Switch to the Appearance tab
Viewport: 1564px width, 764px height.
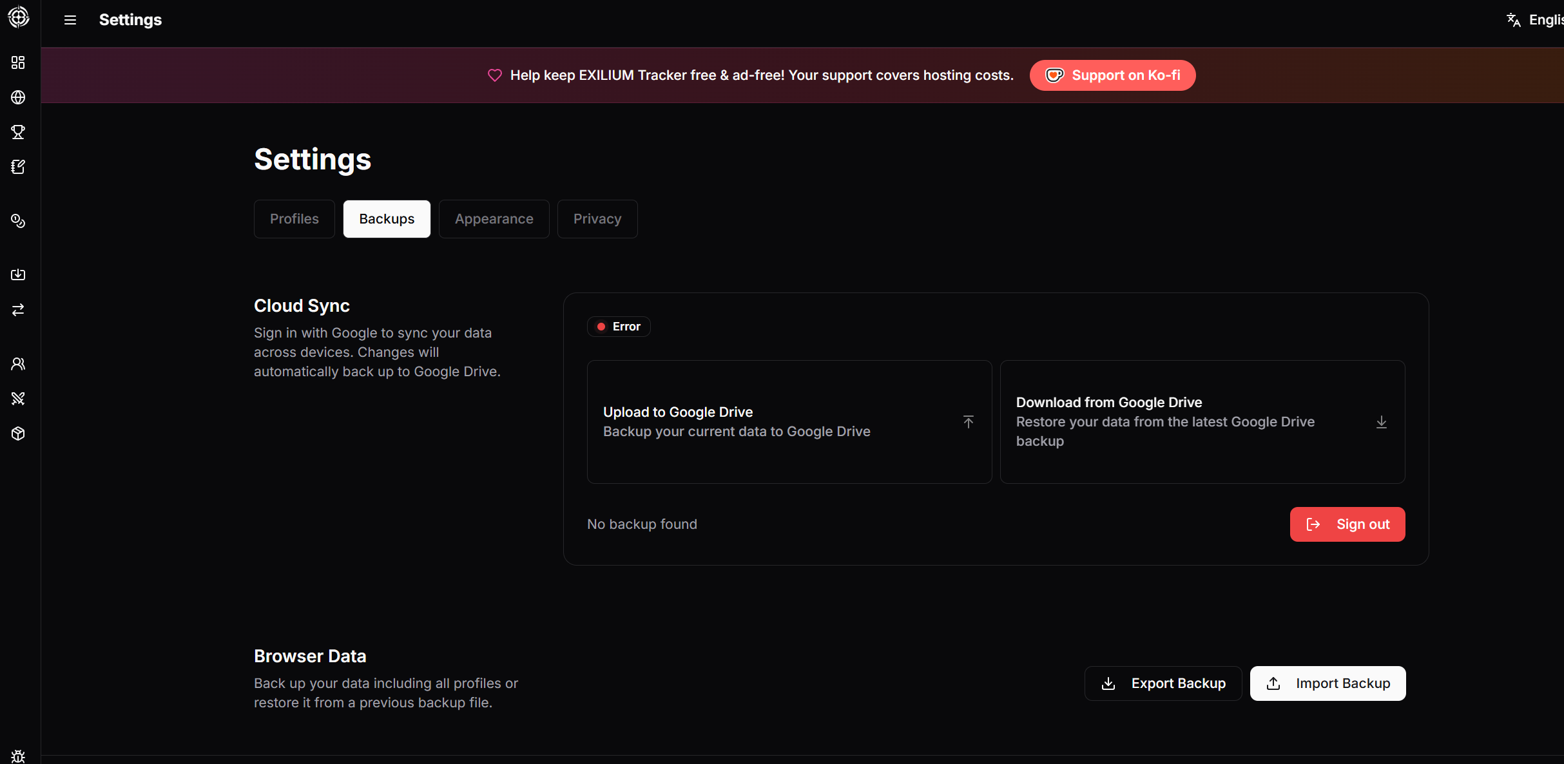click(x=494, y=219)
